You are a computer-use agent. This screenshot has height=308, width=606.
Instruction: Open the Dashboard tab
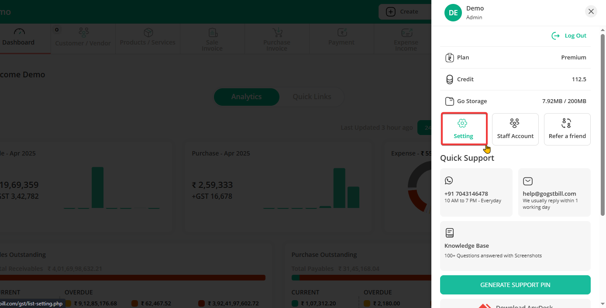pyautogui.click(x=18, y=38)
